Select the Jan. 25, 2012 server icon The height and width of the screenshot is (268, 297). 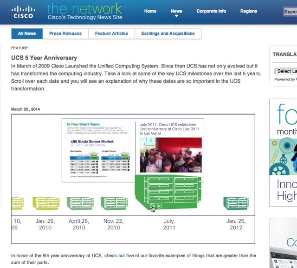click(236, 203)
